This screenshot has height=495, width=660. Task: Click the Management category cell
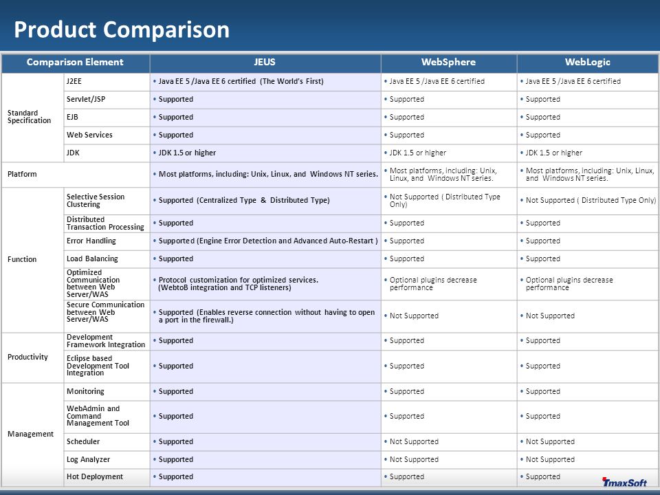tap(32, 434)
